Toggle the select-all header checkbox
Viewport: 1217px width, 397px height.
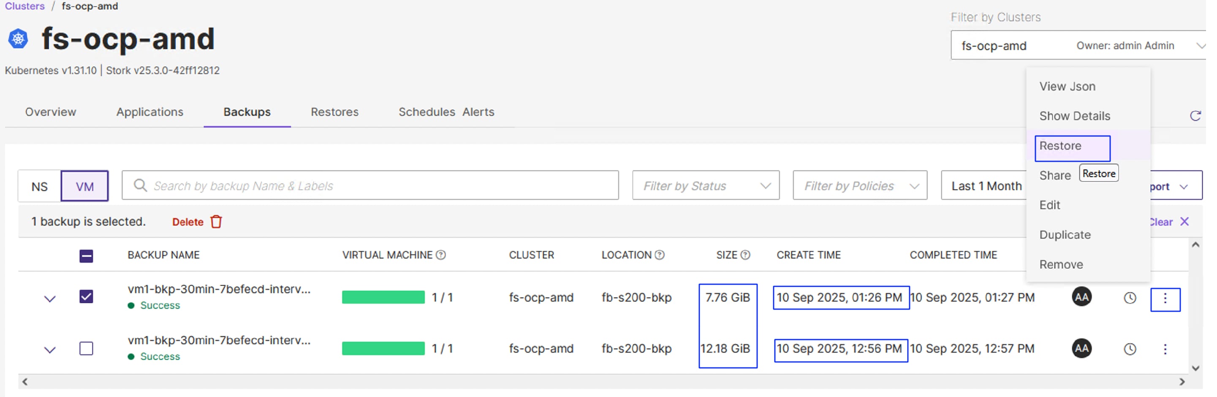[87, 256]
